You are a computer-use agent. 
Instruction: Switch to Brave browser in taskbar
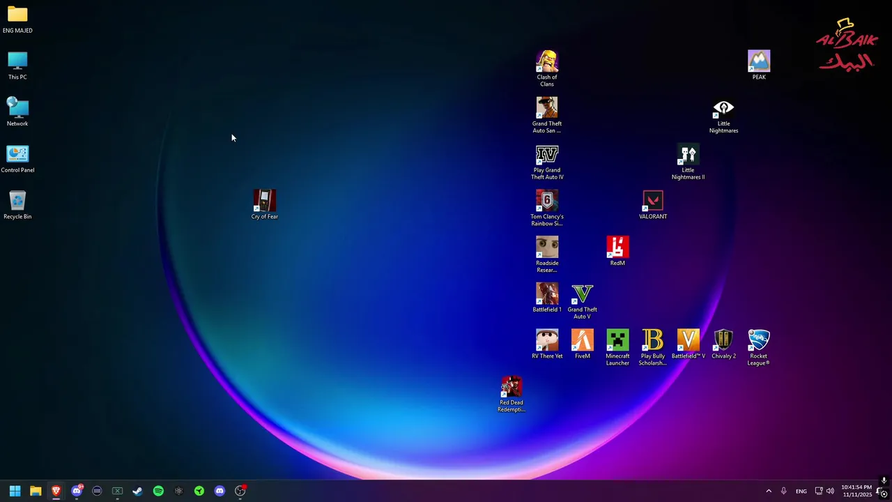point(56,491)
